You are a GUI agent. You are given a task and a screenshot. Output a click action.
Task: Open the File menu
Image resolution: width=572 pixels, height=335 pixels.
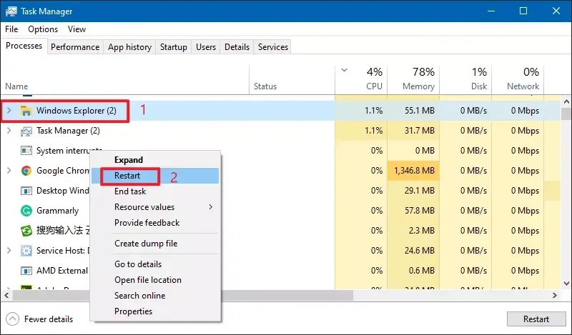coord(11,29)
